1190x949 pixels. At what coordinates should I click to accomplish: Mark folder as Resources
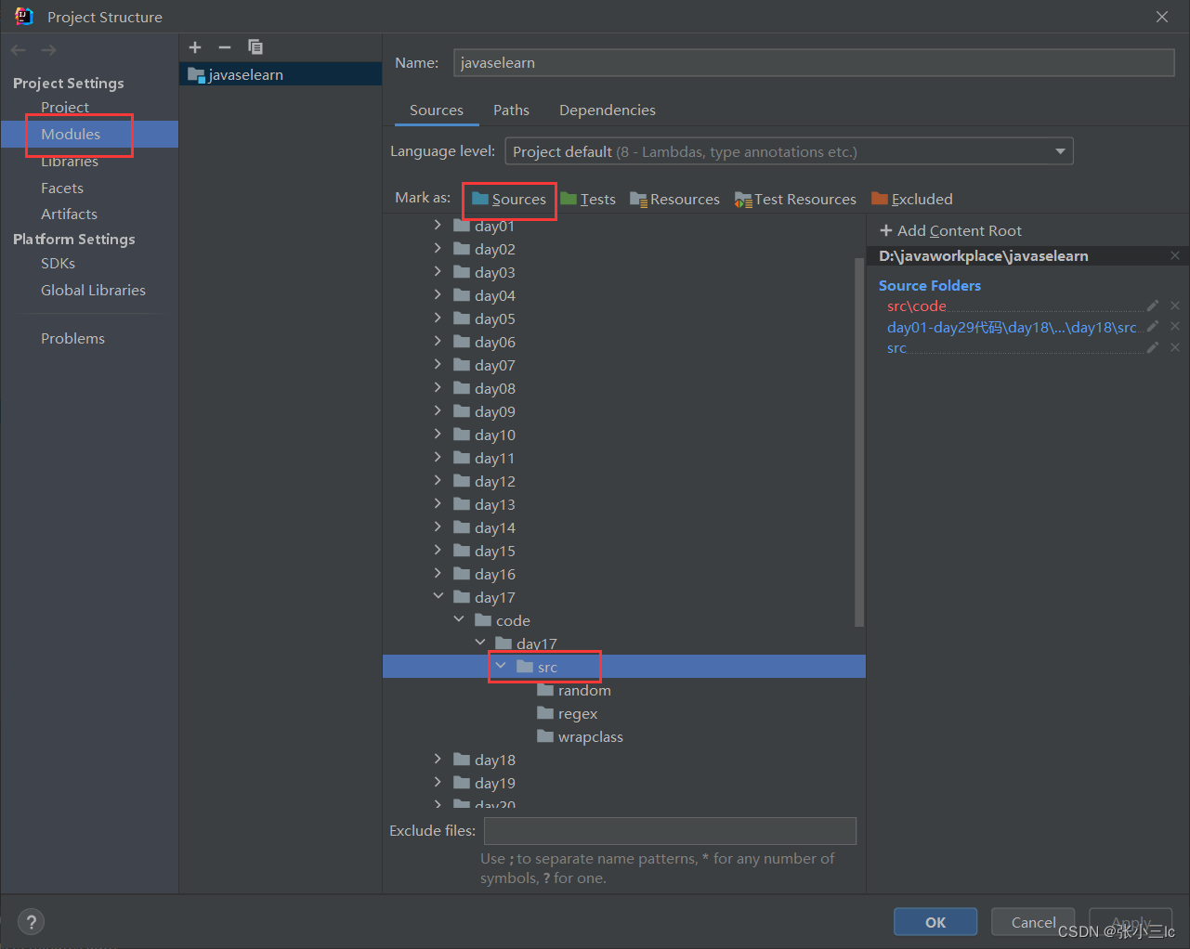click(x=674, y=199)
